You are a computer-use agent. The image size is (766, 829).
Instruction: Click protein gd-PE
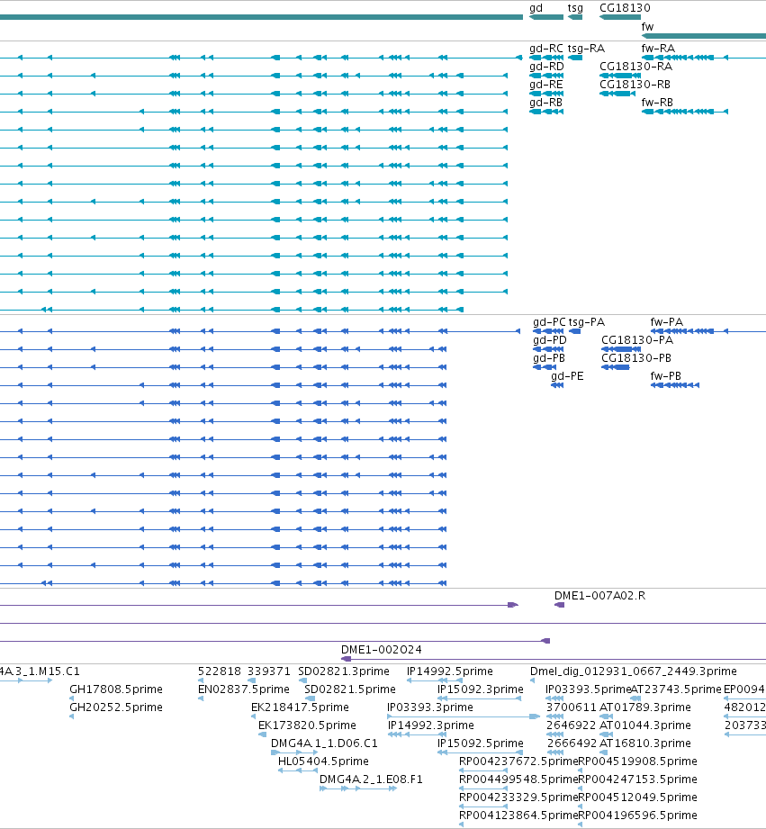point(567,376)
